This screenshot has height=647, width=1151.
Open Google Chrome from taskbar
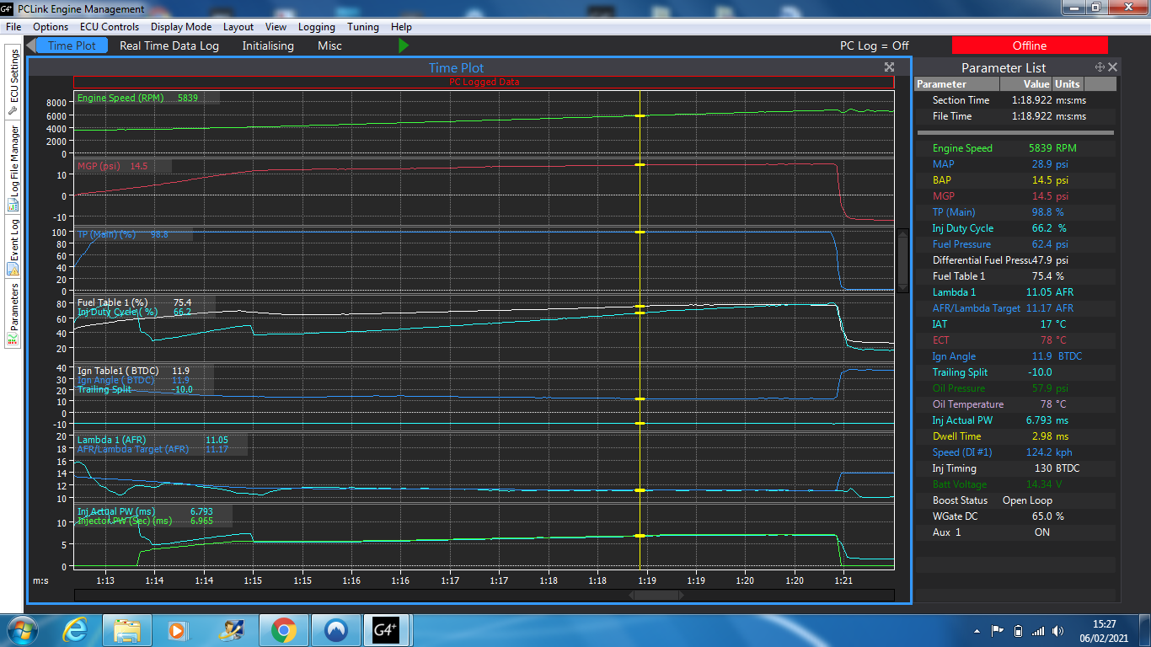pyautogui.click(x=282, y=630)
